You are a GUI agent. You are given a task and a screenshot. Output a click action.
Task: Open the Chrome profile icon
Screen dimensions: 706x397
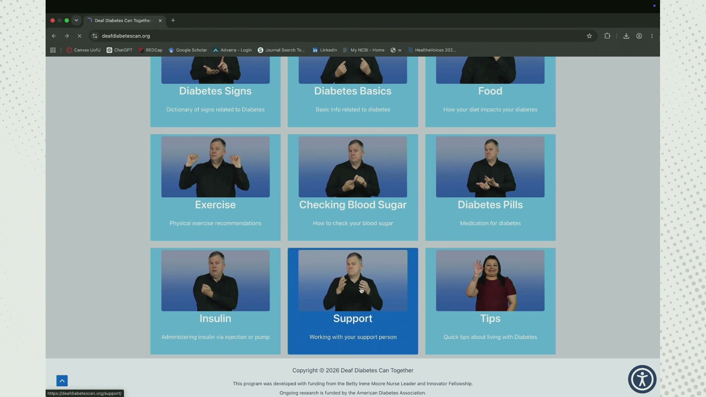click(x=639, y=36)
